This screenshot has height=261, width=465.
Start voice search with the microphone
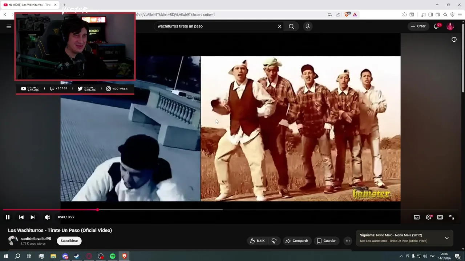pos(308,26)
